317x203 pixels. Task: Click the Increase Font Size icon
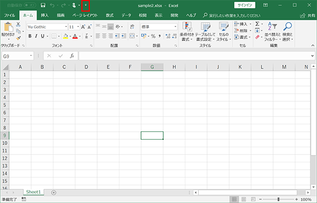click(83, 27)
